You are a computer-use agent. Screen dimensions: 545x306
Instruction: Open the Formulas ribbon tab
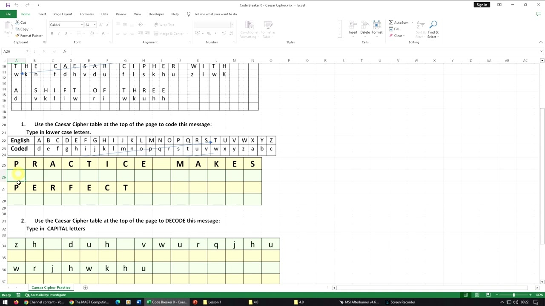pos(86,14)
